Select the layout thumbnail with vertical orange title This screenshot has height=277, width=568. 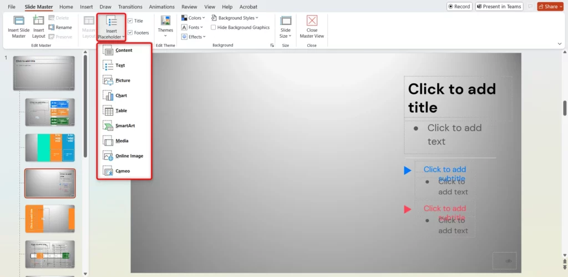click(x=50, y=219)
